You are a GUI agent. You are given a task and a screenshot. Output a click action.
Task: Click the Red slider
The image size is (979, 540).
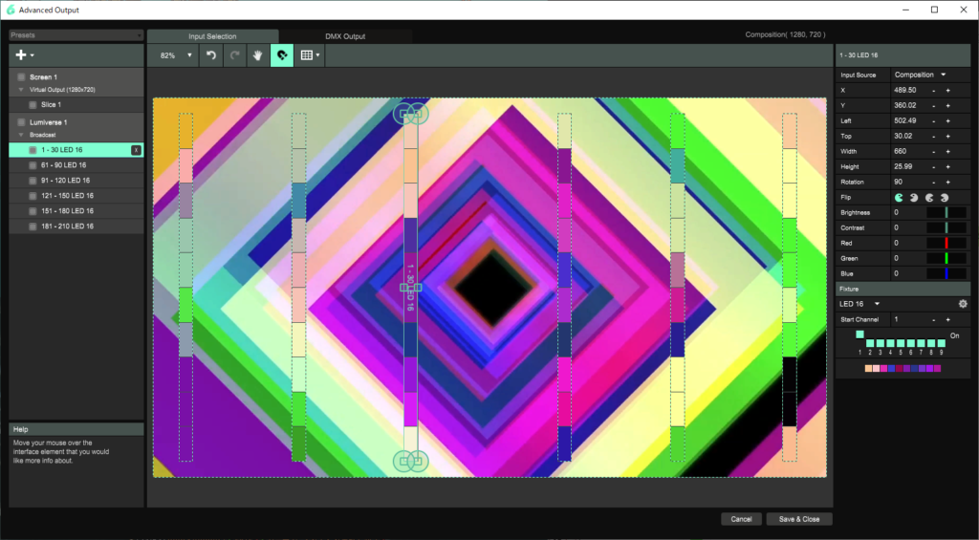coord(946,244)
